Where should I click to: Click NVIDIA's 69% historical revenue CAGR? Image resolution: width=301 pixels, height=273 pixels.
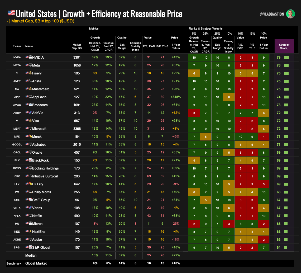click(95, 57)
